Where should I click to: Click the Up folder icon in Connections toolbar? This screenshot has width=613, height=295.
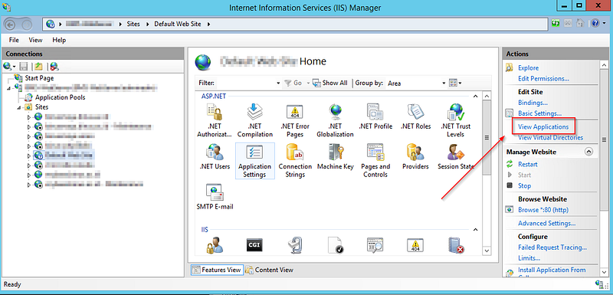[x=38, y=67]
